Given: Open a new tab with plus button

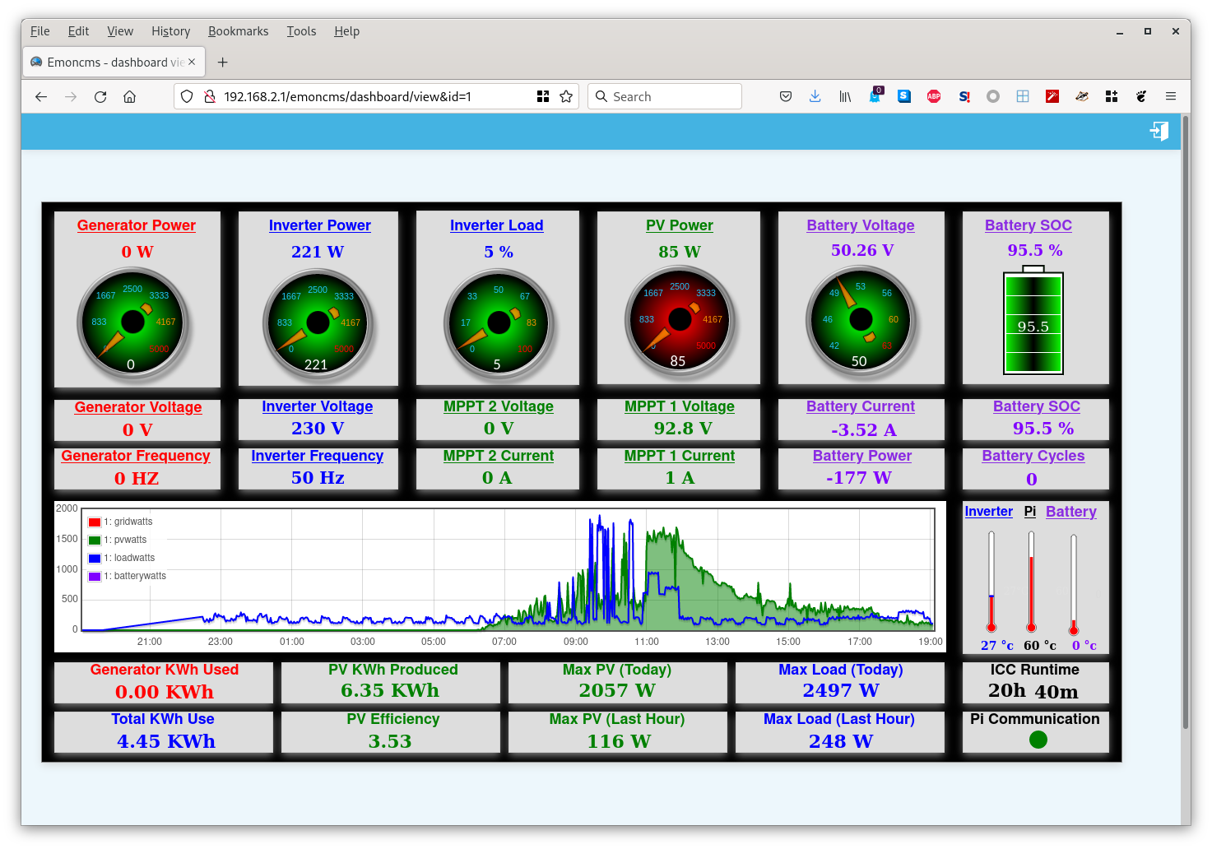Looking at the screenshot, I should pos(222,63).
